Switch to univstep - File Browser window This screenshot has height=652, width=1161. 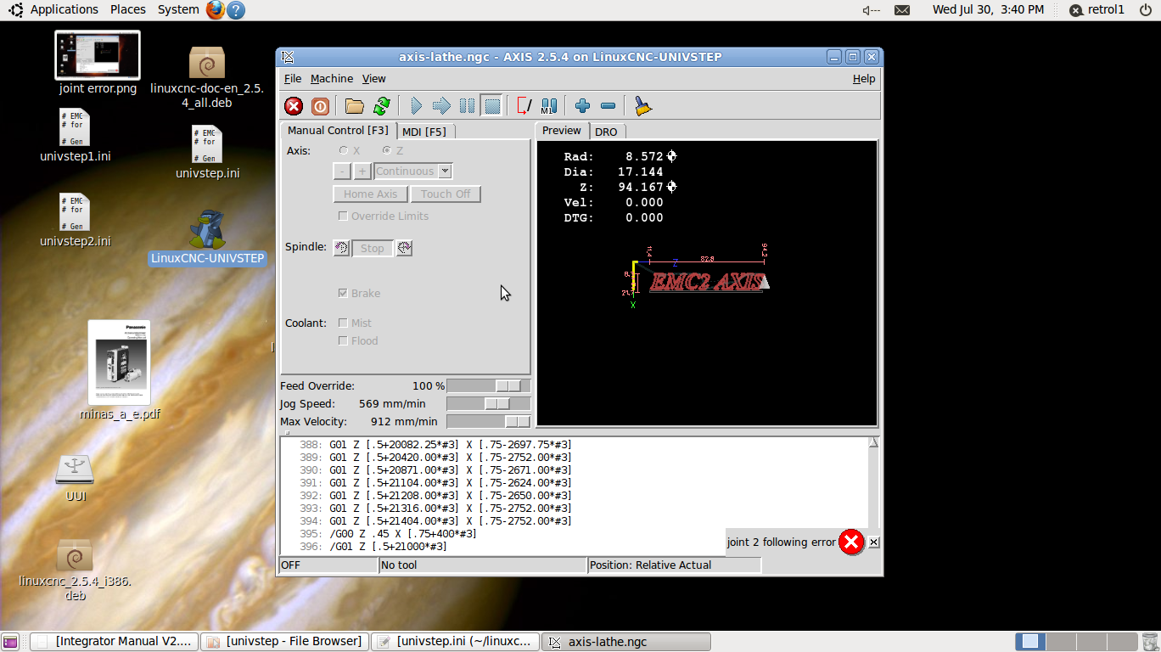(285, 642)
